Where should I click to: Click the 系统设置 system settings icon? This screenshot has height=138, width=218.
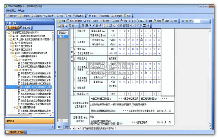tap(48, 16)
